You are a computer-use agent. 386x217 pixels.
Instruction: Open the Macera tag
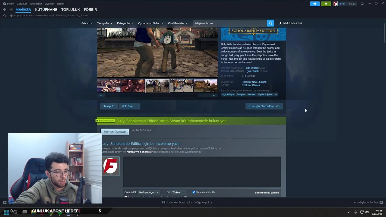252,94
